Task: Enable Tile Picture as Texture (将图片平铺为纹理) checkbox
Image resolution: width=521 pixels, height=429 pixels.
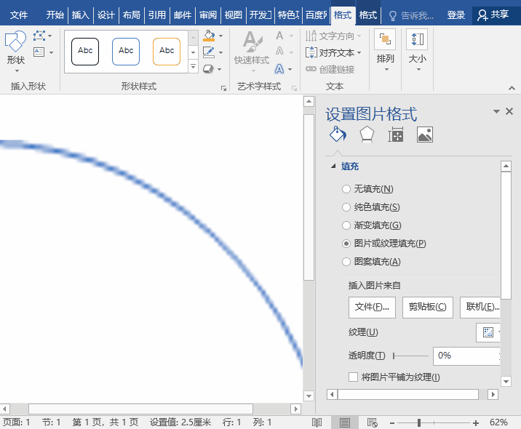Action: (x=353, y=377)
